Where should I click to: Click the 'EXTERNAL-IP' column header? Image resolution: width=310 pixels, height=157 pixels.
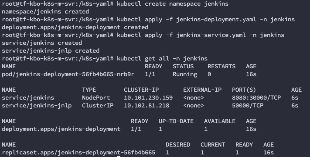point(202,90)
